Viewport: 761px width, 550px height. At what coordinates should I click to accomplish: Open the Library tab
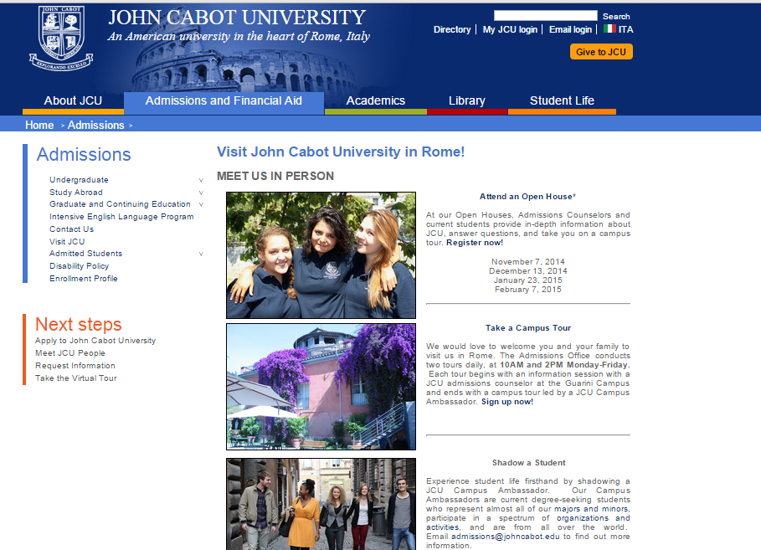click(x=467, y=101)
